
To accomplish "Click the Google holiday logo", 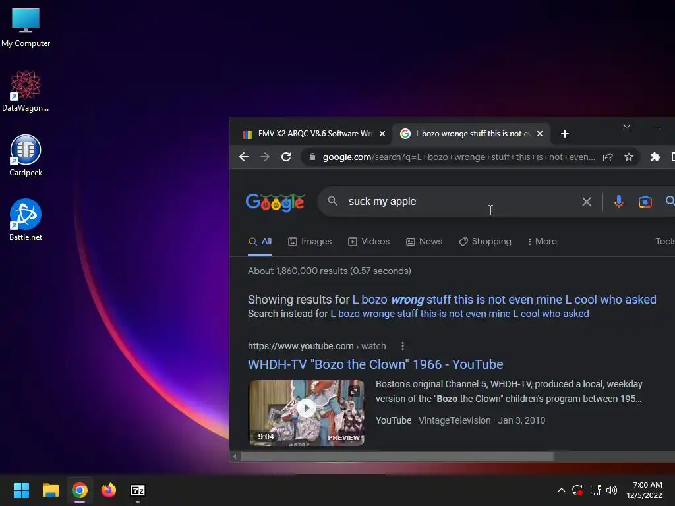I will (275, 202).
